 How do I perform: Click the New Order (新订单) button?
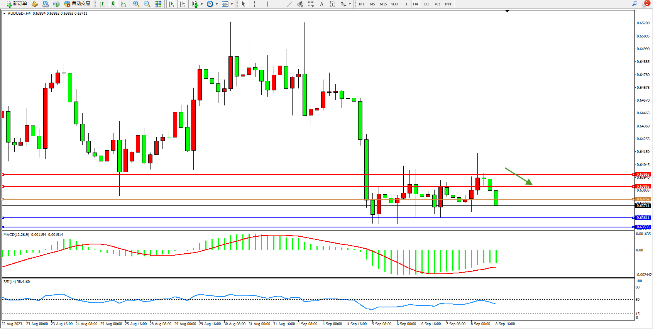(x=16, y=4)
